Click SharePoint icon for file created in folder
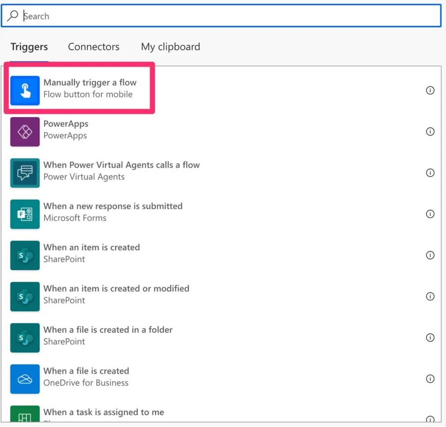 tap(25, 338)
